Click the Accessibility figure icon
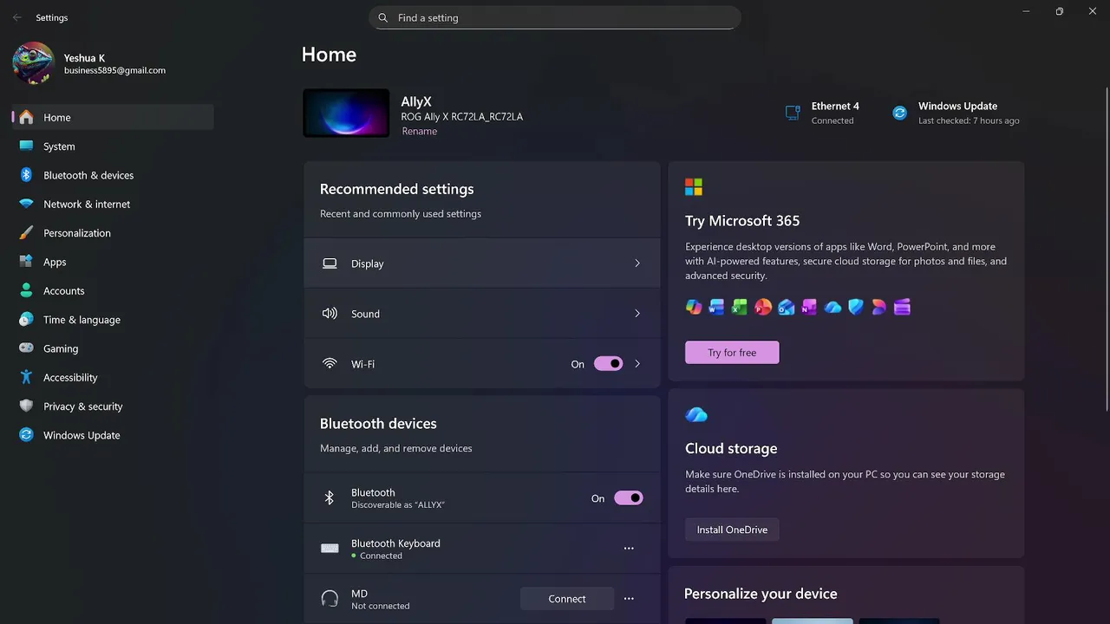This screenshot has width=1110, height=624. pos(26,377)
